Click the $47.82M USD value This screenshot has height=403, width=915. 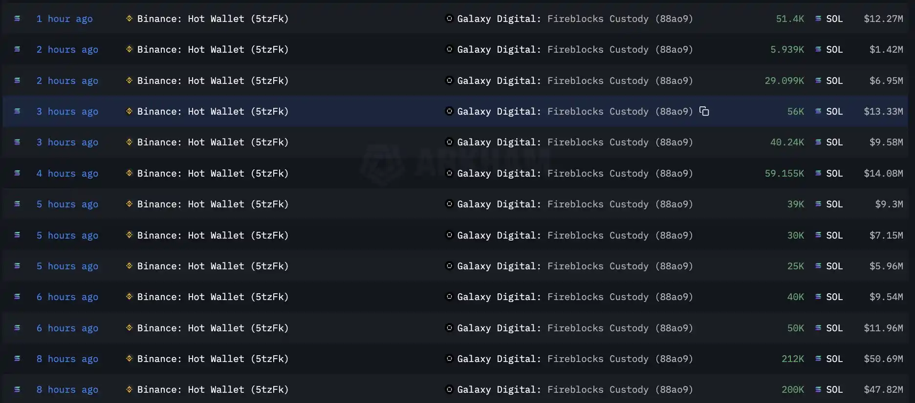point(883,389)
